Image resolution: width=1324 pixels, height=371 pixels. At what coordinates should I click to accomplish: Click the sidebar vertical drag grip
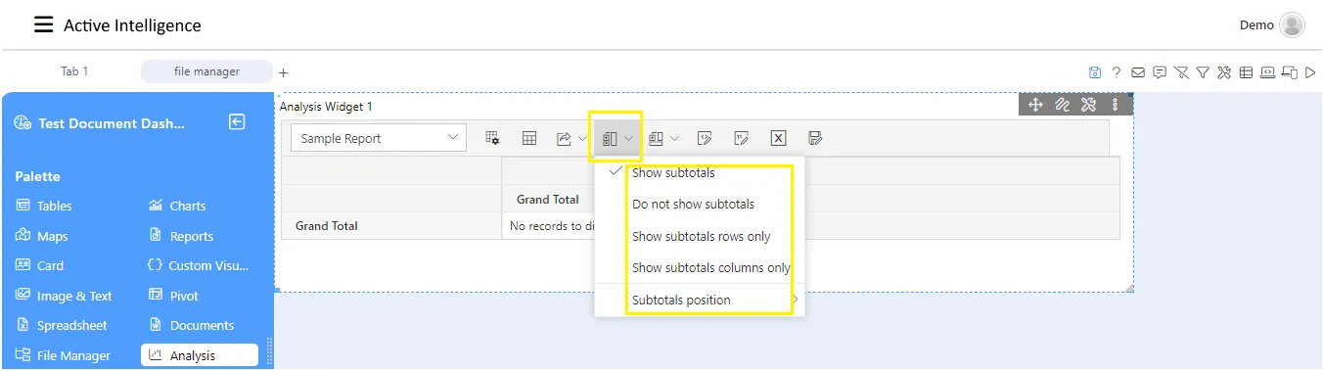pyautogui.click(x=270, y=351)
